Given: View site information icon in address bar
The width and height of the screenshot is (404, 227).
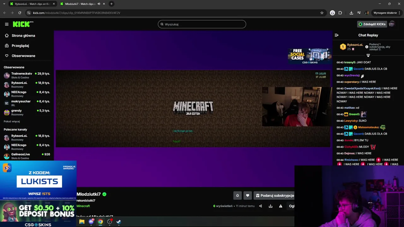Looking at the screenshot, I should coord(29,13).
